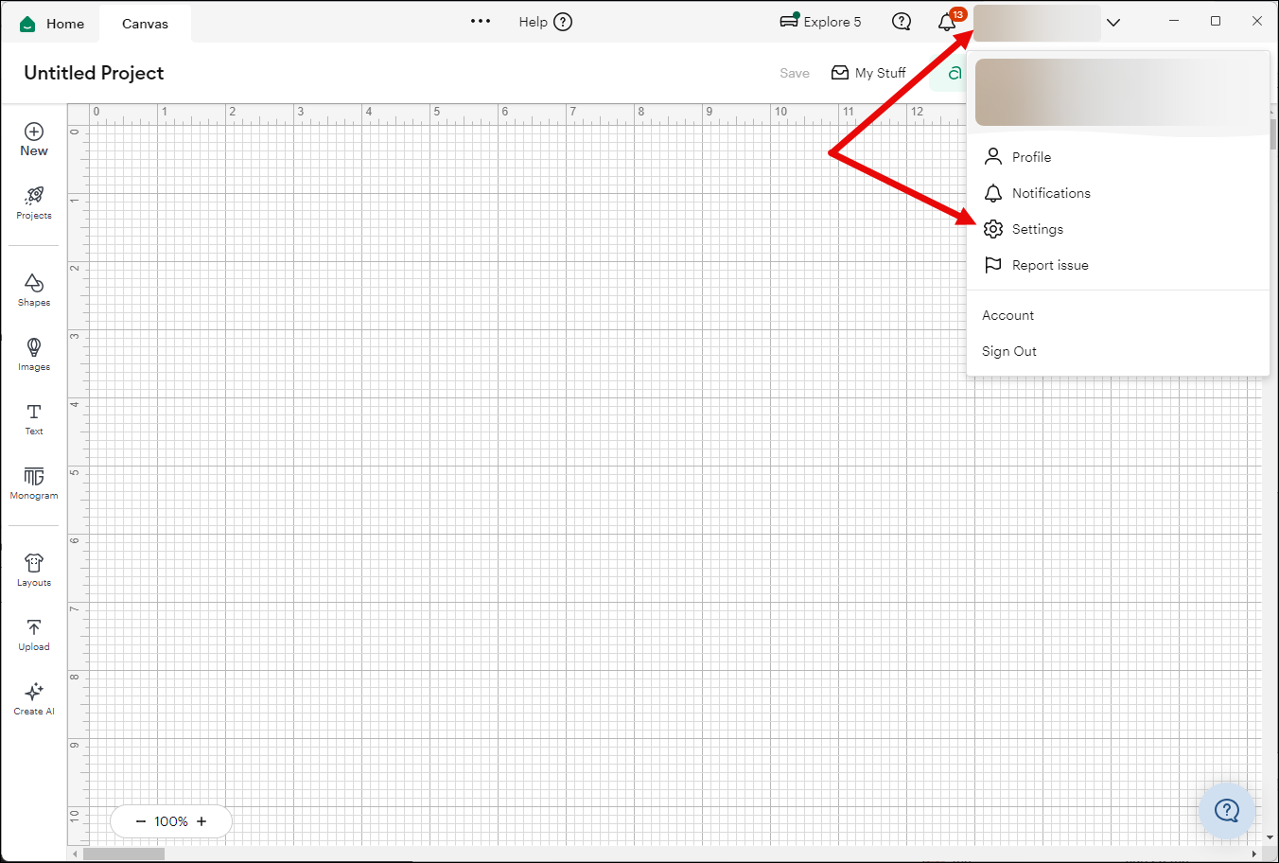Open the Layouts panel
Screen dimensions: 1279x863
coord(33,567)
